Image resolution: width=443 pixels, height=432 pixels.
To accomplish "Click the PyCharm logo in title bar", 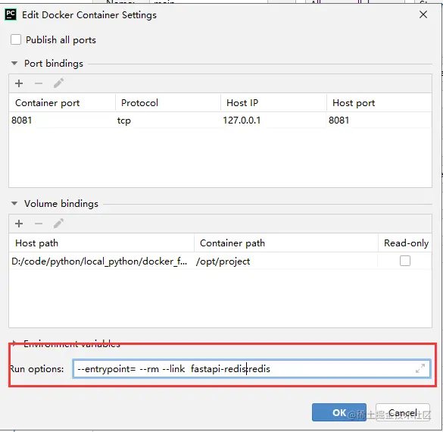I will [11, 14].
